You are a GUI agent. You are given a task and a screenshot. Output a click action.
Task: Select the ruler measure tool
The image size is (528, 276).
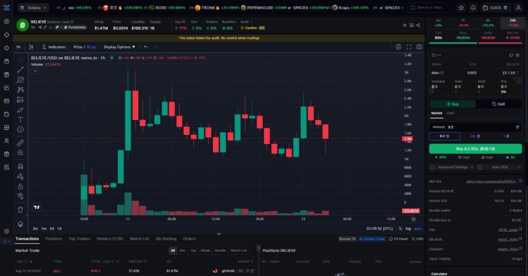(20, 143)
